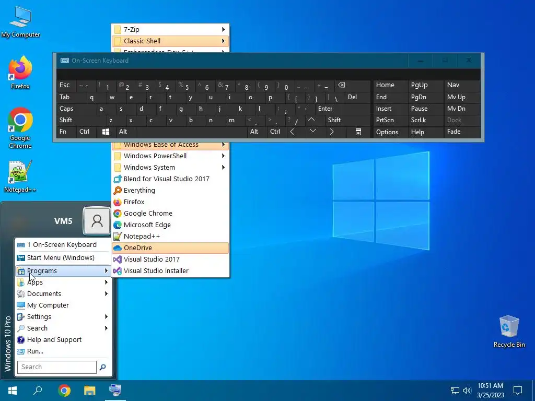Click the Show desktop strip
Image resolution: width=535 pixels, height=401 pixels.
point(533,391)
